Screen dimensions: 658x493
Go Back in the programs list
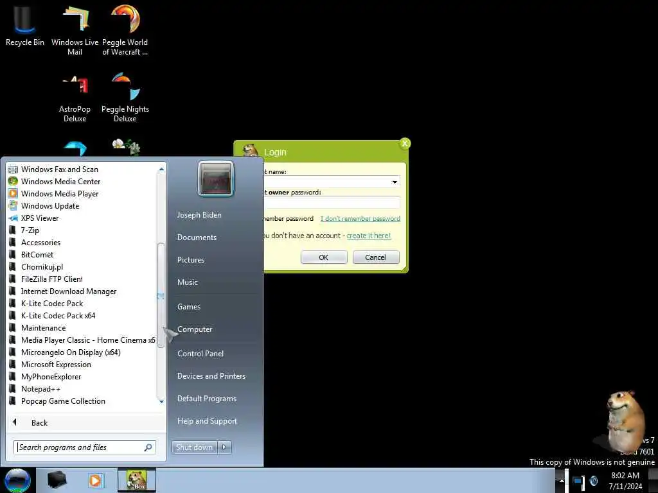(39, 423)
